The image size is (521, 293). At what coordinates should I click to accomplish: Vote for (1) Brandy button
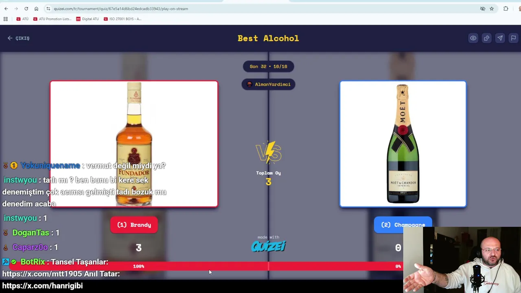(134, 225)
